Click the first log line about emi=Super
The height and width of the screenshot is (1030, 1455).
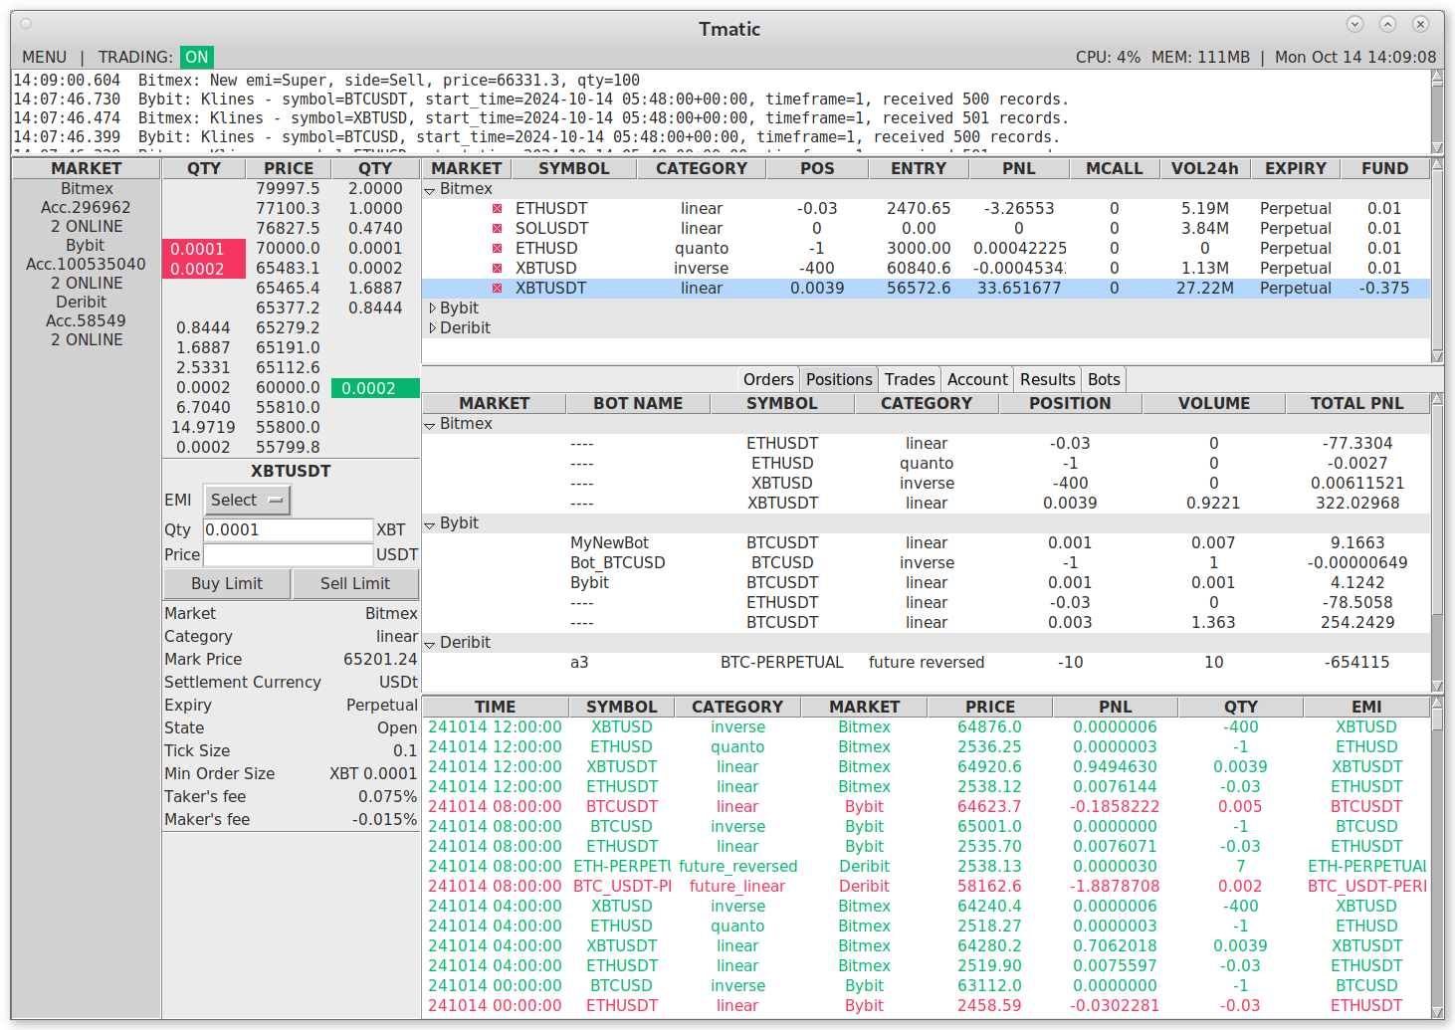(326, 81)
